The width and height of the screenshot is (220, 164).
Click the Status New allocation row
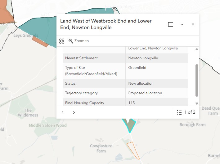125,83
